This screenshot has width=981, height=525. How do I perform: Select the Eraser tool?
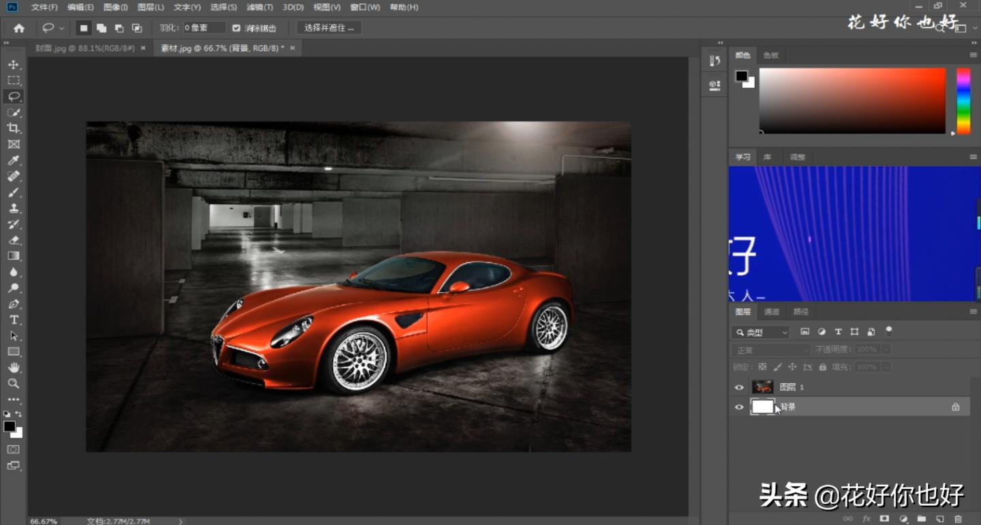(14, 240)
